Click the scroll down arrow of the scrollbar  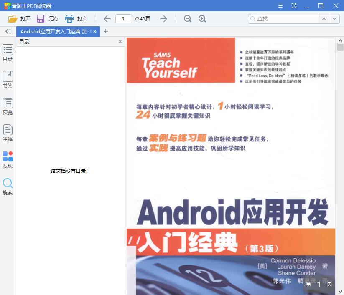pos(340,292)
